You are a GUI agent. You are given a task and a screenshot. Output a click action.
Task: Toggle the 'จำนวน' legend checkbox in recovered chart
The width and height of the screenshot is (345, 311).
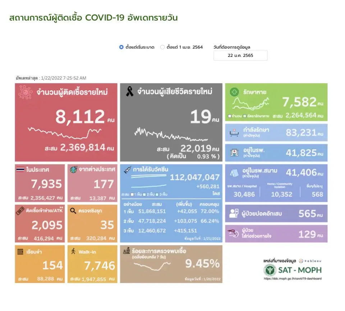230,116
